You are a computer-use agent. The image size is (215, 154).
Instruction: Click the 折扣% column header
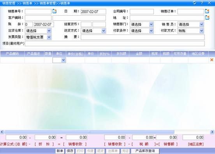(105, 54)
